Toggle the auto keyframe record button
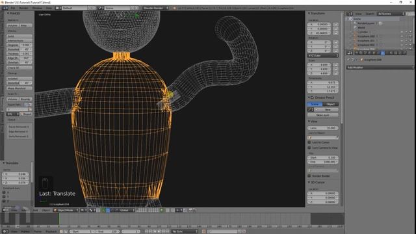This screenshot has width=416, height=234. coord(203,231)
